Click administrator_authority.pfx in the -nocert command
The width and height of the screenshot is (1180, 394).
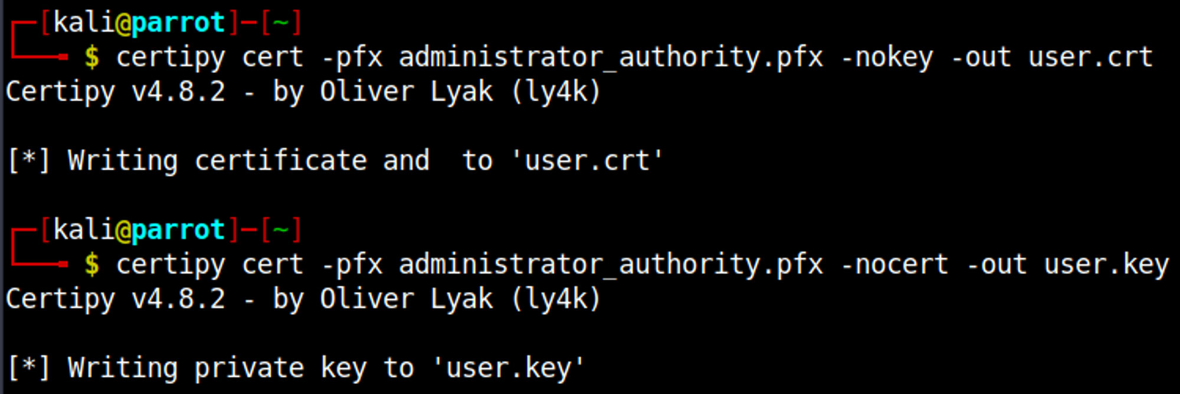pos(611,264)
